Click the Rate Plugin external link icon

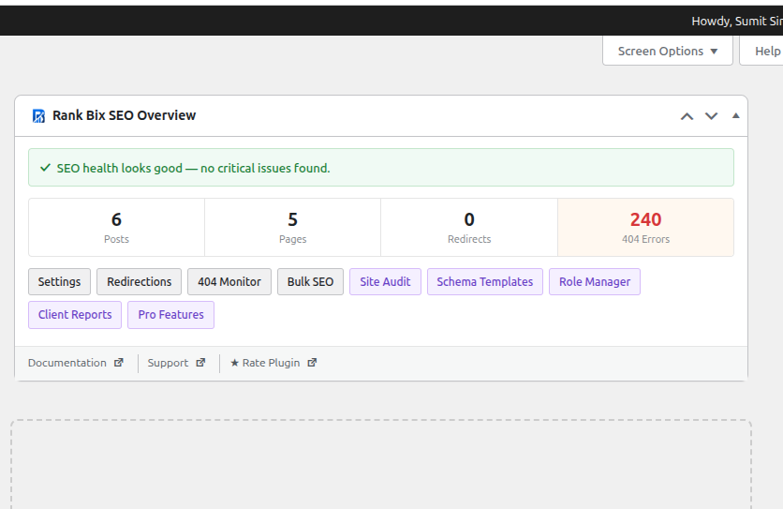312,363
